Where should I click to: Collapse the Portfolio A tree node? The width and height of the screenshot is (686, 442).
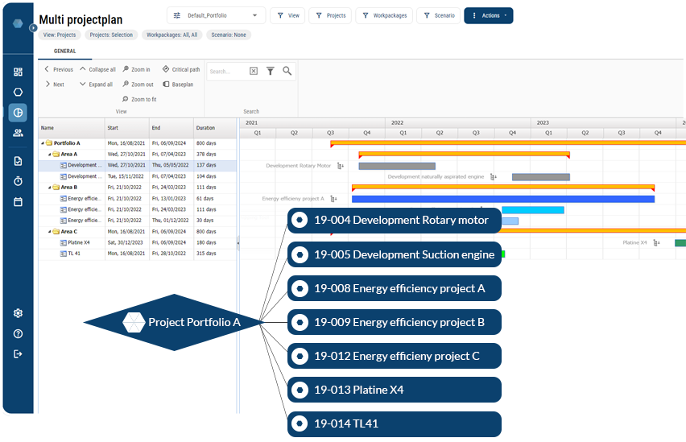point(42,143)
